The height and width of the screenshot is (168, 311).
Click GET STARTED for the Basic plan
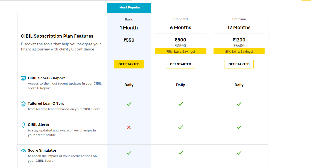click(x=129, y=64)
